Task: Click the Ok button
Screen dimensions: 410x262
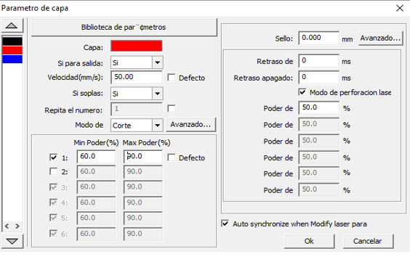Action: pyautogui.click(x=309, y=241)
